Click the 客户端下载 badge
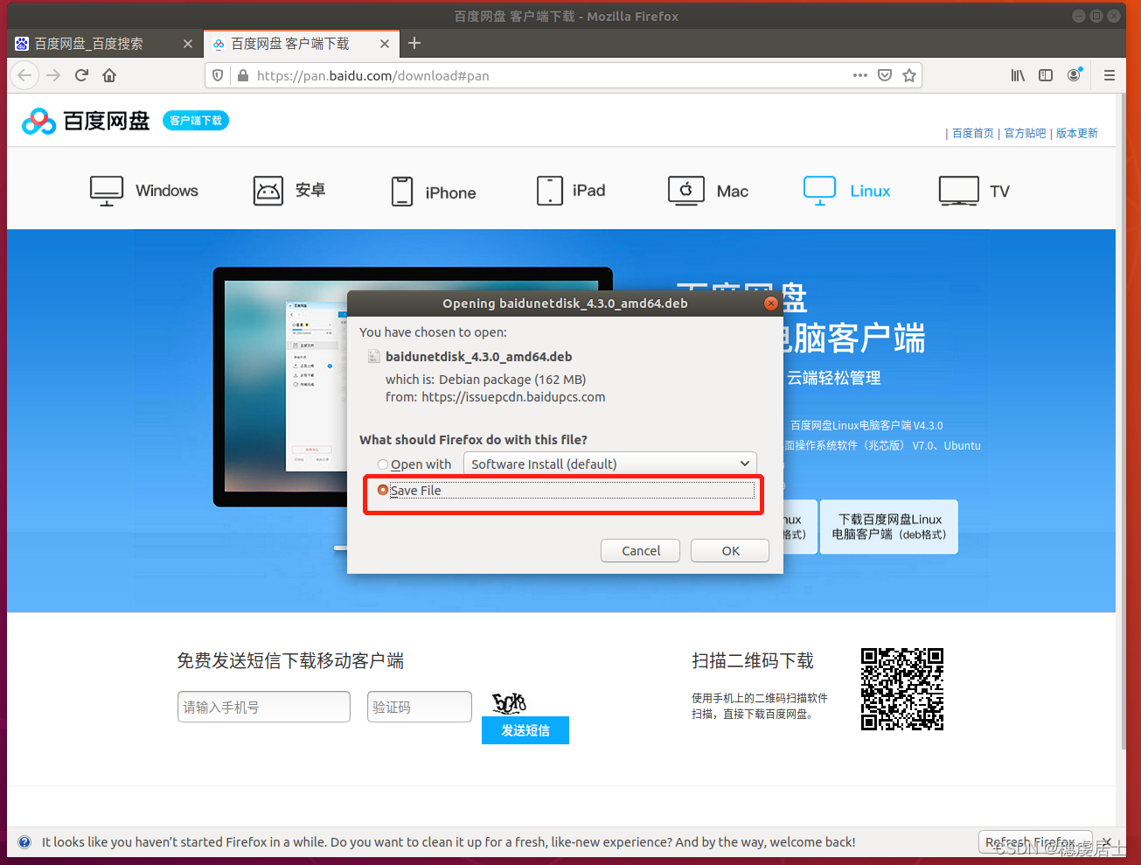Screen dimensions: 1141x865 point(196,121)
